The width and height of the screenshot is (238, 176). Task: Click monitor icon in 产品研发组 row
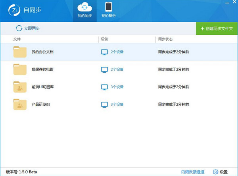[104, 104]
